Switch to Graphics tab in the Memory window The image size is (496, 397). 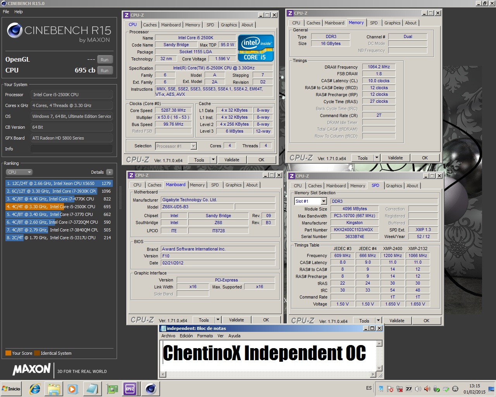pos(392,23)
